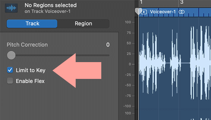The height and width of the screenshot is (120, 211).
Task: Click the middle of the Pitch Correction track
Action: (x=58, y=55)
